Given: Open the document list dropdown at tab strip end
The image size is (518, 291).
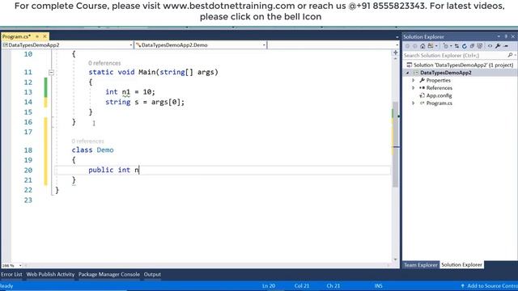Looking at the screenshot, I should 397,36.
